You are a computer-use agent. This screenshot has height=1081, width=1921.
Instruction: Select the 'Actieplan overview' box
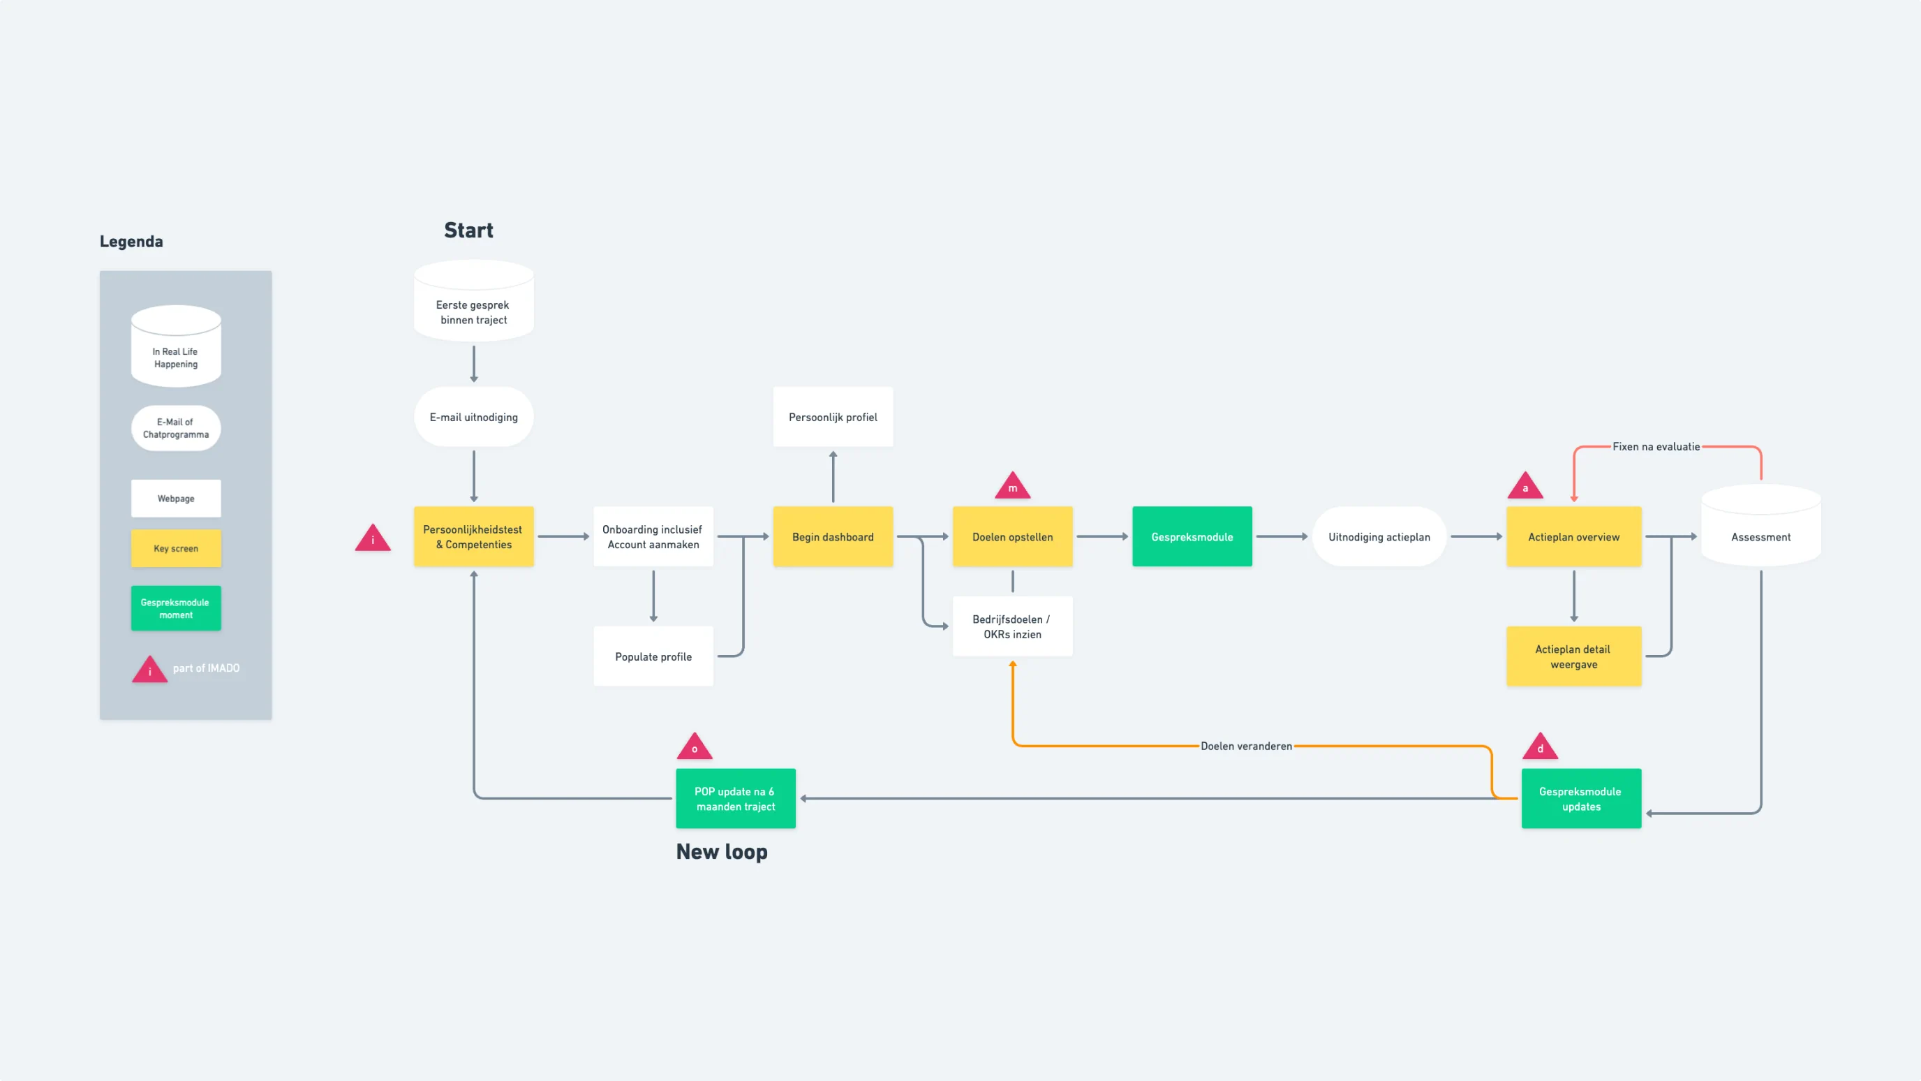[x=1574, y=536]
